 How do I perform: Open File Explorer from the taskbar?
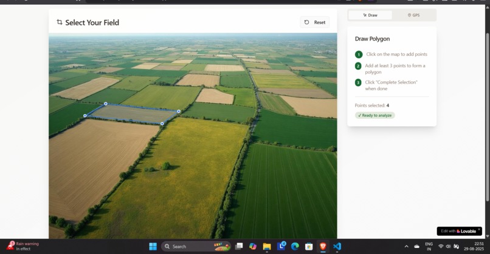pos(267,247)
